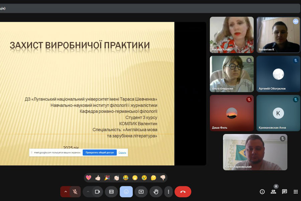The image size is (301, 201).
Task: Send the thinking face reaction
Action: tap(154, 178)
